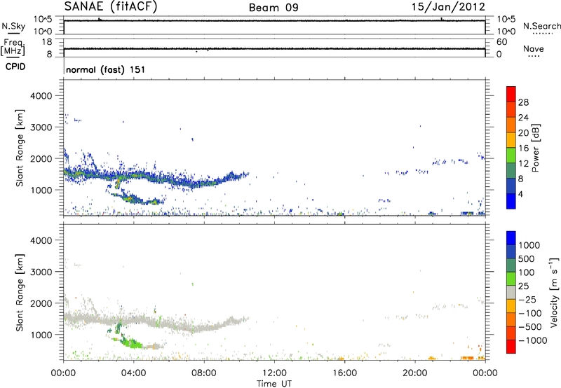Click the 'SANAE (fitACF)' title

pyautogui.click(x=111, y=6)
